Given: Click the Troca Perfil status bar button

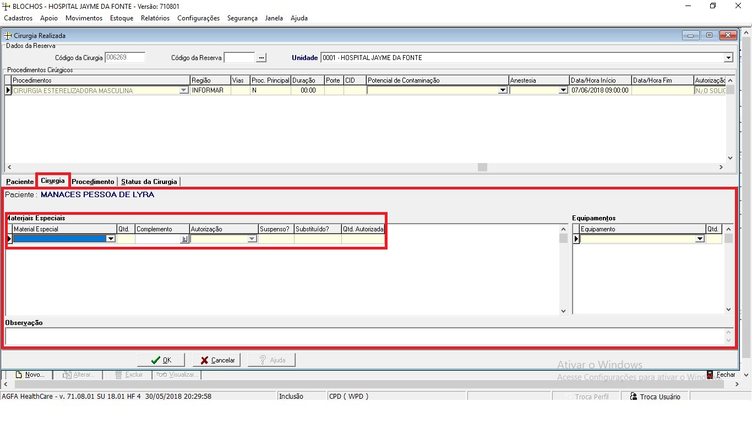Looking at the screenshot, I should click(586, 397).
